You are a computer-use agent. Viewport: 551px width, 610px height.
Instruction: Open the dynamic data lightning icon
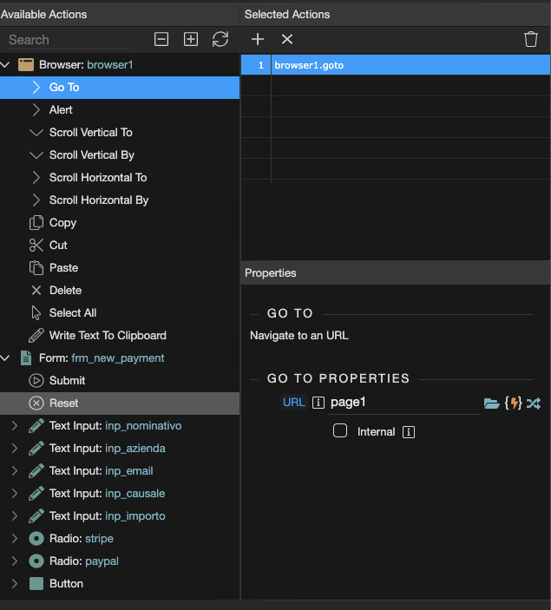[x=513, y=403]
